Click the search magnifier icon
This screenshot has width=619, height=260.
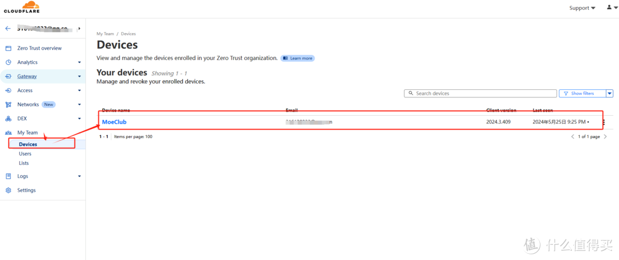[411, 93]
